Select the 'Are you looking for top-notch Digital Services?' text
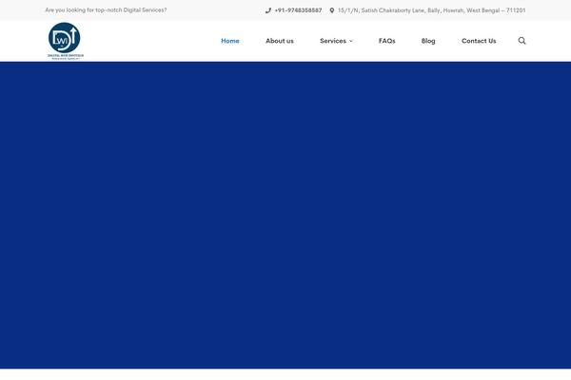The height and width of the screenshot is (380, 571). (106, 9)
